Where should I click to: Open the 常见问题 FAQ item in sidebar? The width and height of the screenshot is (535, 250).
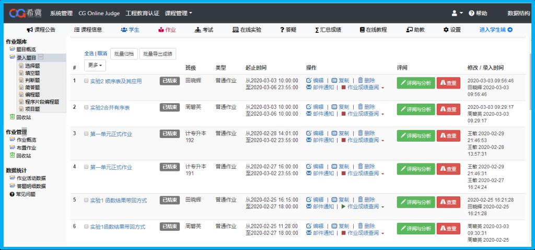[x=22, y=194]
